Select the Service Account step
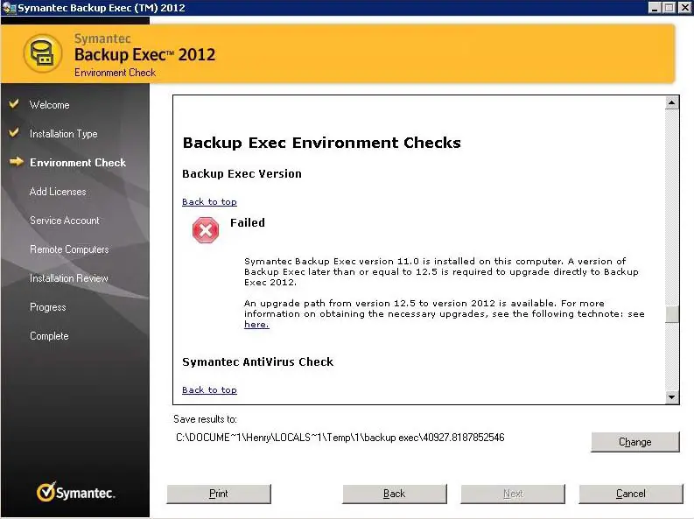Image resolution: width=694 pixels, height=519 pixels. (64, 221)
